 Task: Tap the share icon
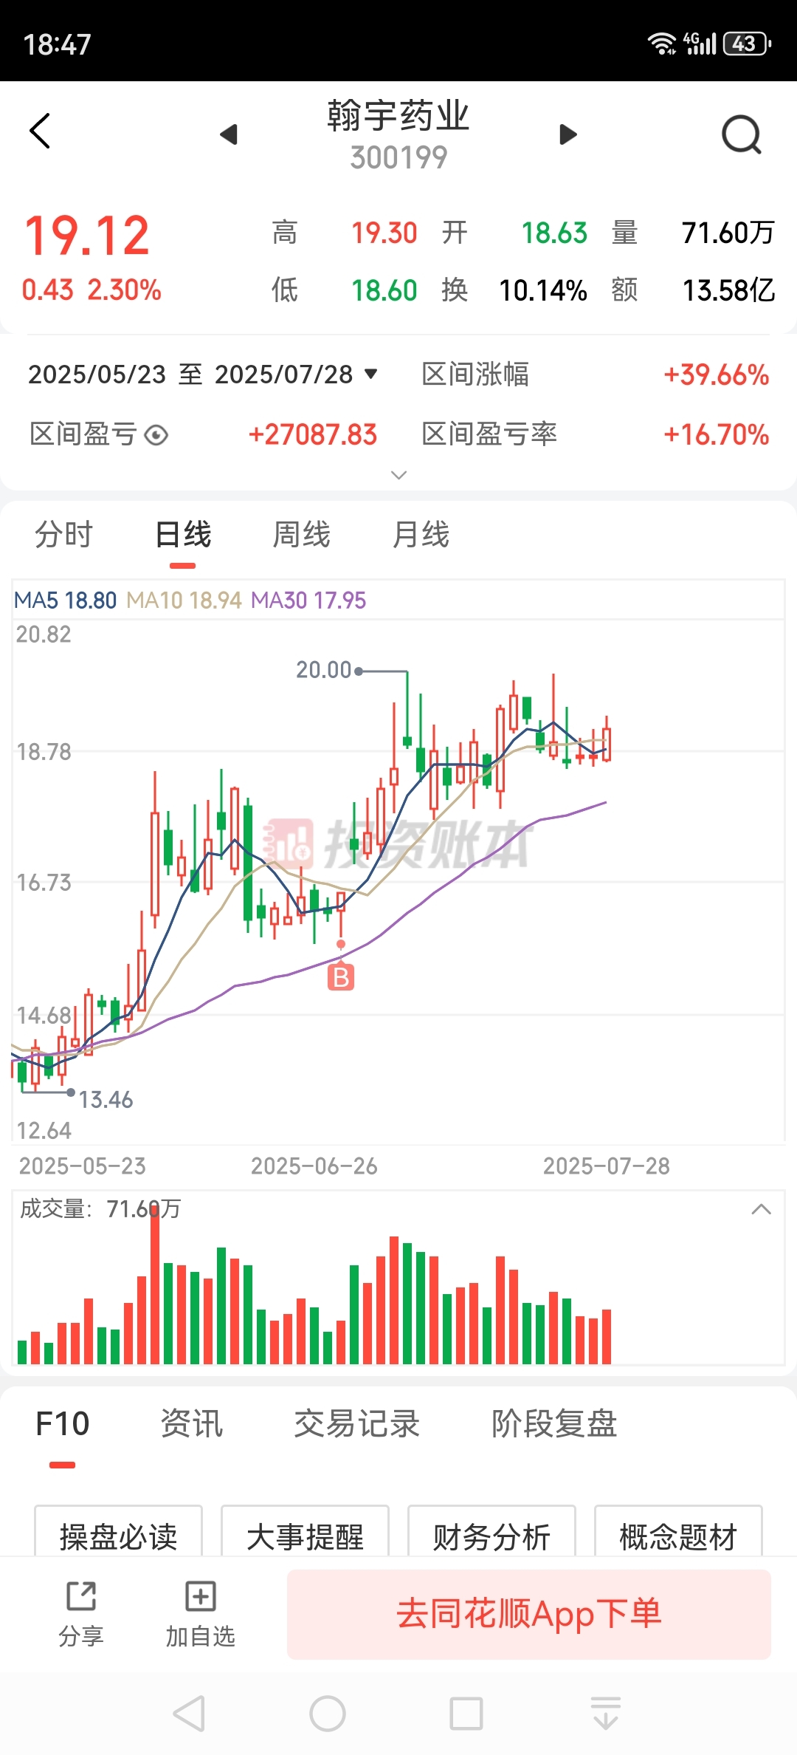click(81, 1596)
